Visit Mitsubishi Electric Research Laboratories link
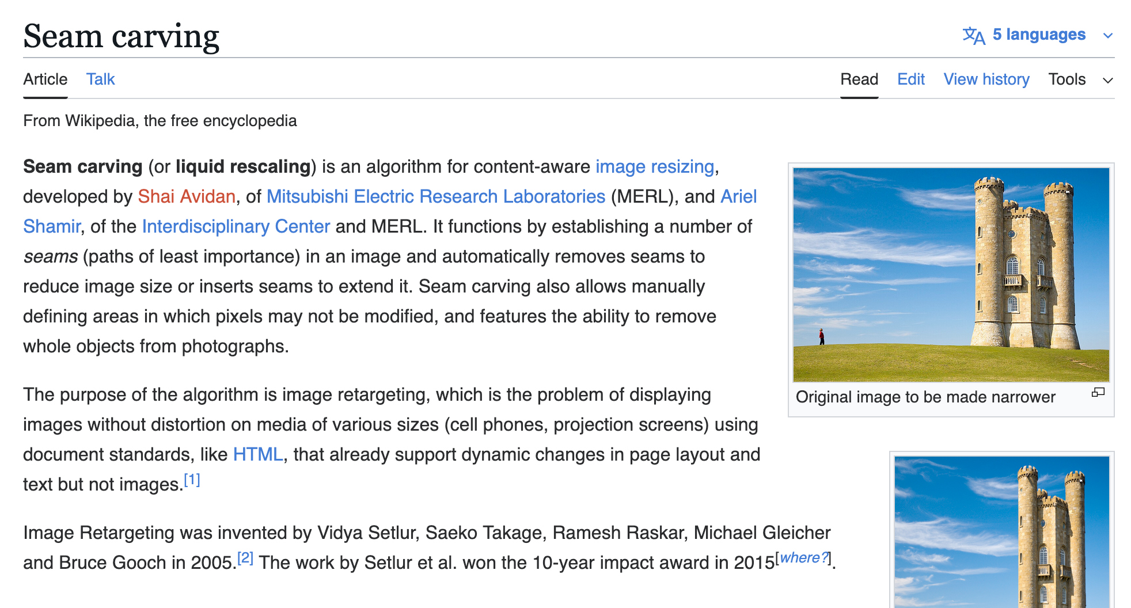Viewport: 1131px width, 608px height. pos(435,196)
